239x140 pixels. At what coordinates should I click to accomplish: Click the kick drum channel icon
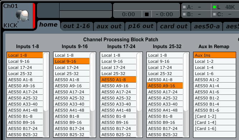22,16
